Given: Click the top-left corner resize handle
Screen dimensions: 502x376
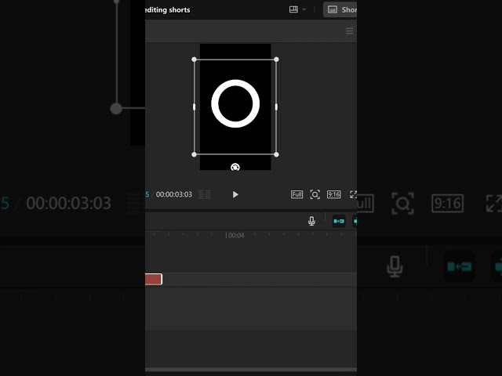Looking at the screenshot, I should 194,60.
